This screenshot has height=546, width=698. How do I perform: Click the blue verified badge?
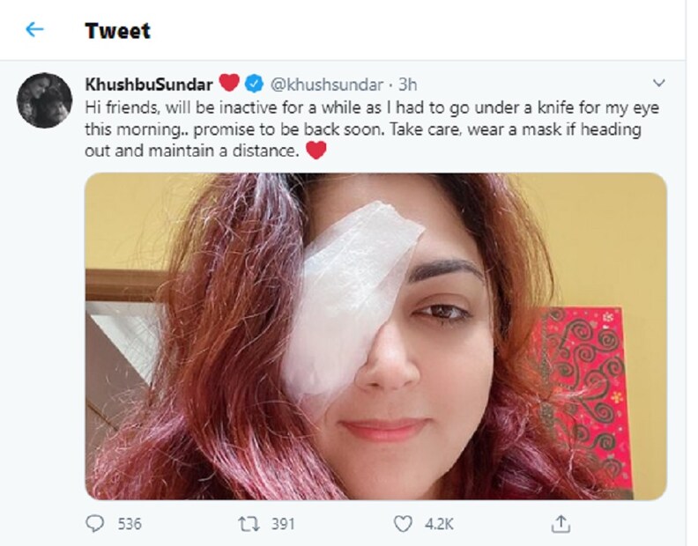(252, 85)
